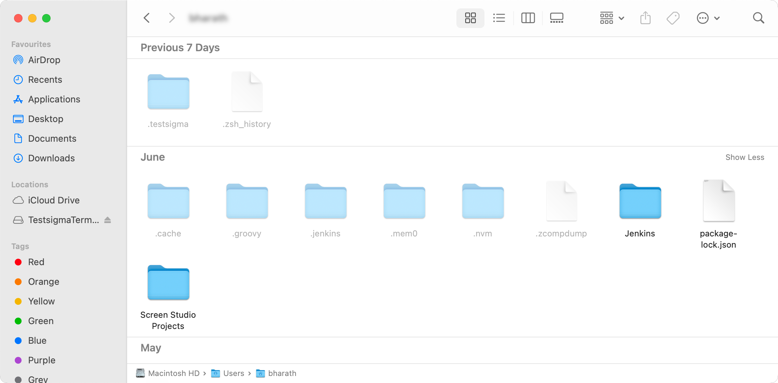Switch to list view
Viewport: 778px width, 383px height.
point(499,18)
